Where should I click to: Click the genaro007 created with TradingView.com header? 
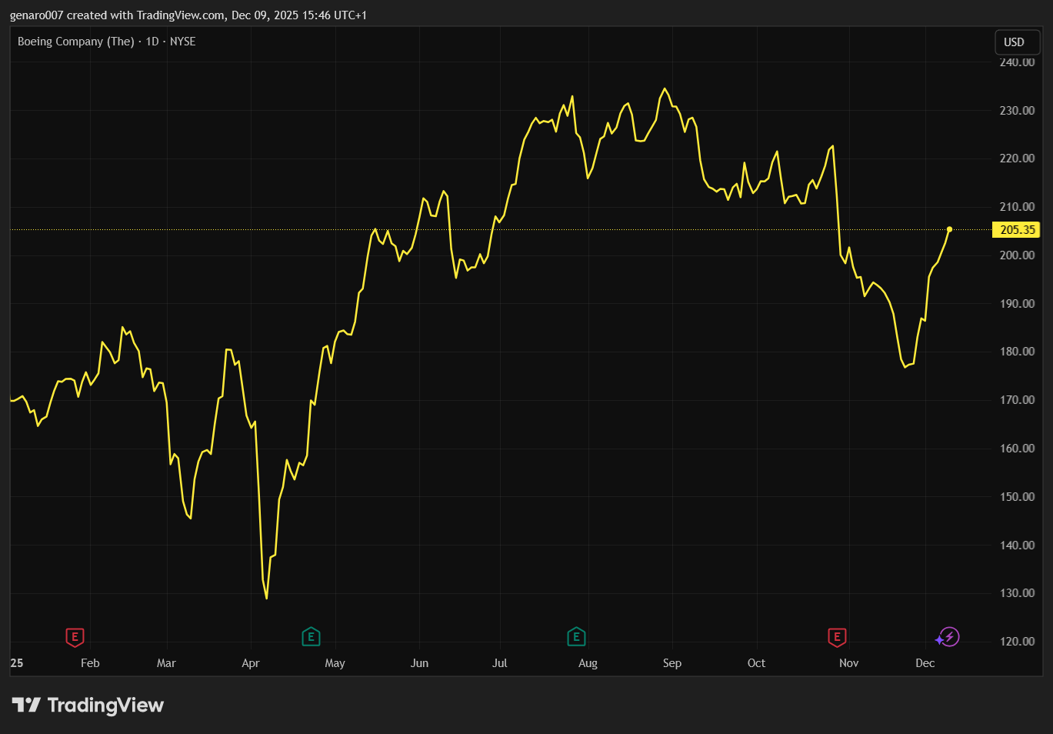(x=188, y=15)
